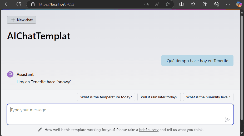Select "What is the humidity level?" suggestion
This screenshot has width=244, height=136.
[x=208, y=97]
